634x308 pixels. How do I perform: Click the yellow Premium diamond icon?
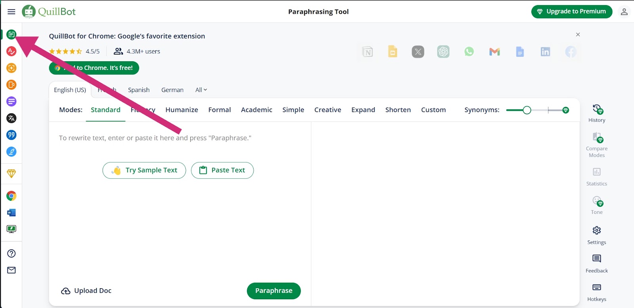coord(11,174)
